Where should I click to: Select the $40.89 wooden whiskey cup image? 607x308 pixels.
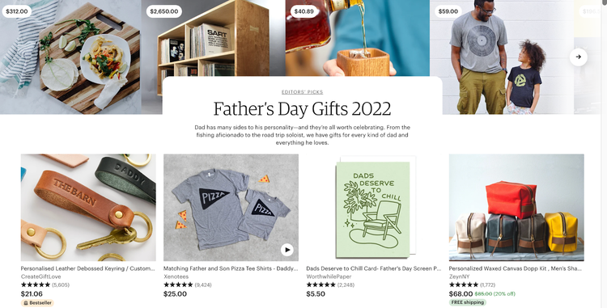click(x=358, y=38)
